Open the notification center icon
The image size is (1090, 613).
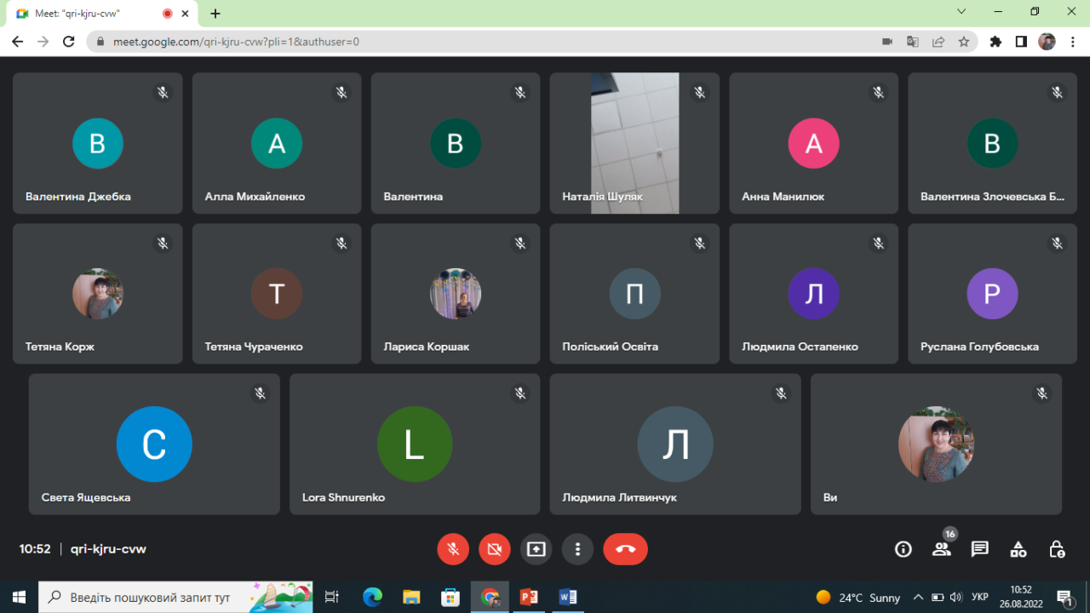pyautogui.click(x=1064, y=597)
